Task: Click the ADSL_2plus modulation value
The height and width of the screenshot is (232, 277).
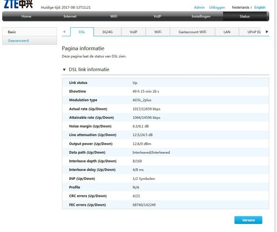Action: point(142,100)
